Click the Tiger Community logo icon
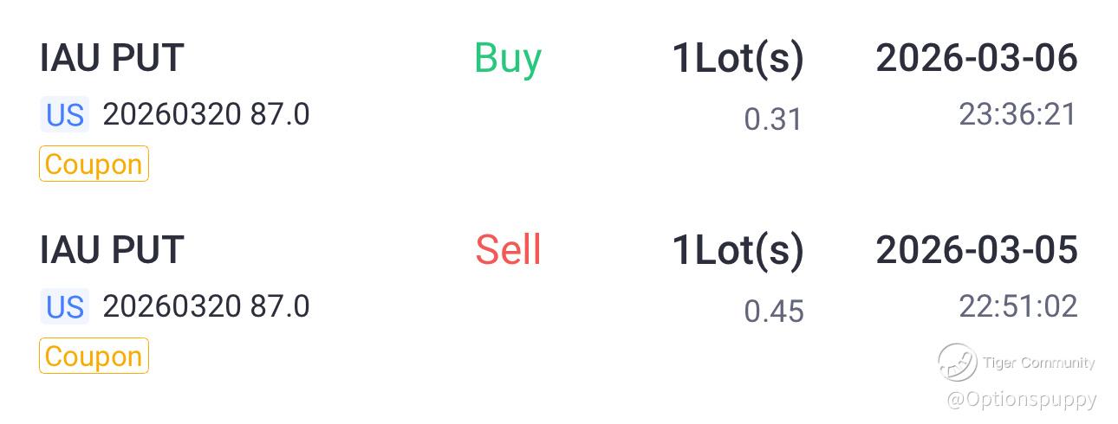Viewport: 1118px width, 424px height. (x=957, y=363)
